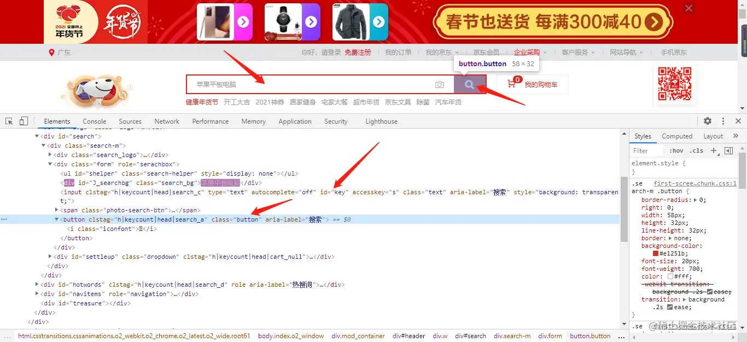This screenshot has width=747, height=342.
Task: Switch to the Network tab
Action: pyautogui.click(x=166, y=121)
